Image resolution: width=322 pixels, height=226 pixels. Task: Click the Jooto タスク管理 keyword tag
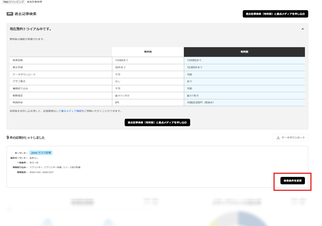pyautogui.click(x=41, y=153)
